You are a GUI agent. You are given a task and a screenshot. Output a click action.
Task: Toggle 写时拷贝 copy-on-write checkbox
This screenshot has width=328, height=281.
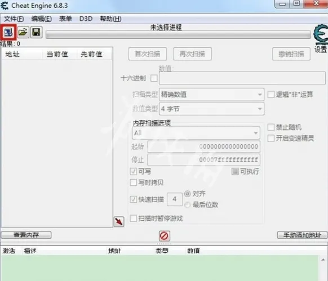click(134, 182)
